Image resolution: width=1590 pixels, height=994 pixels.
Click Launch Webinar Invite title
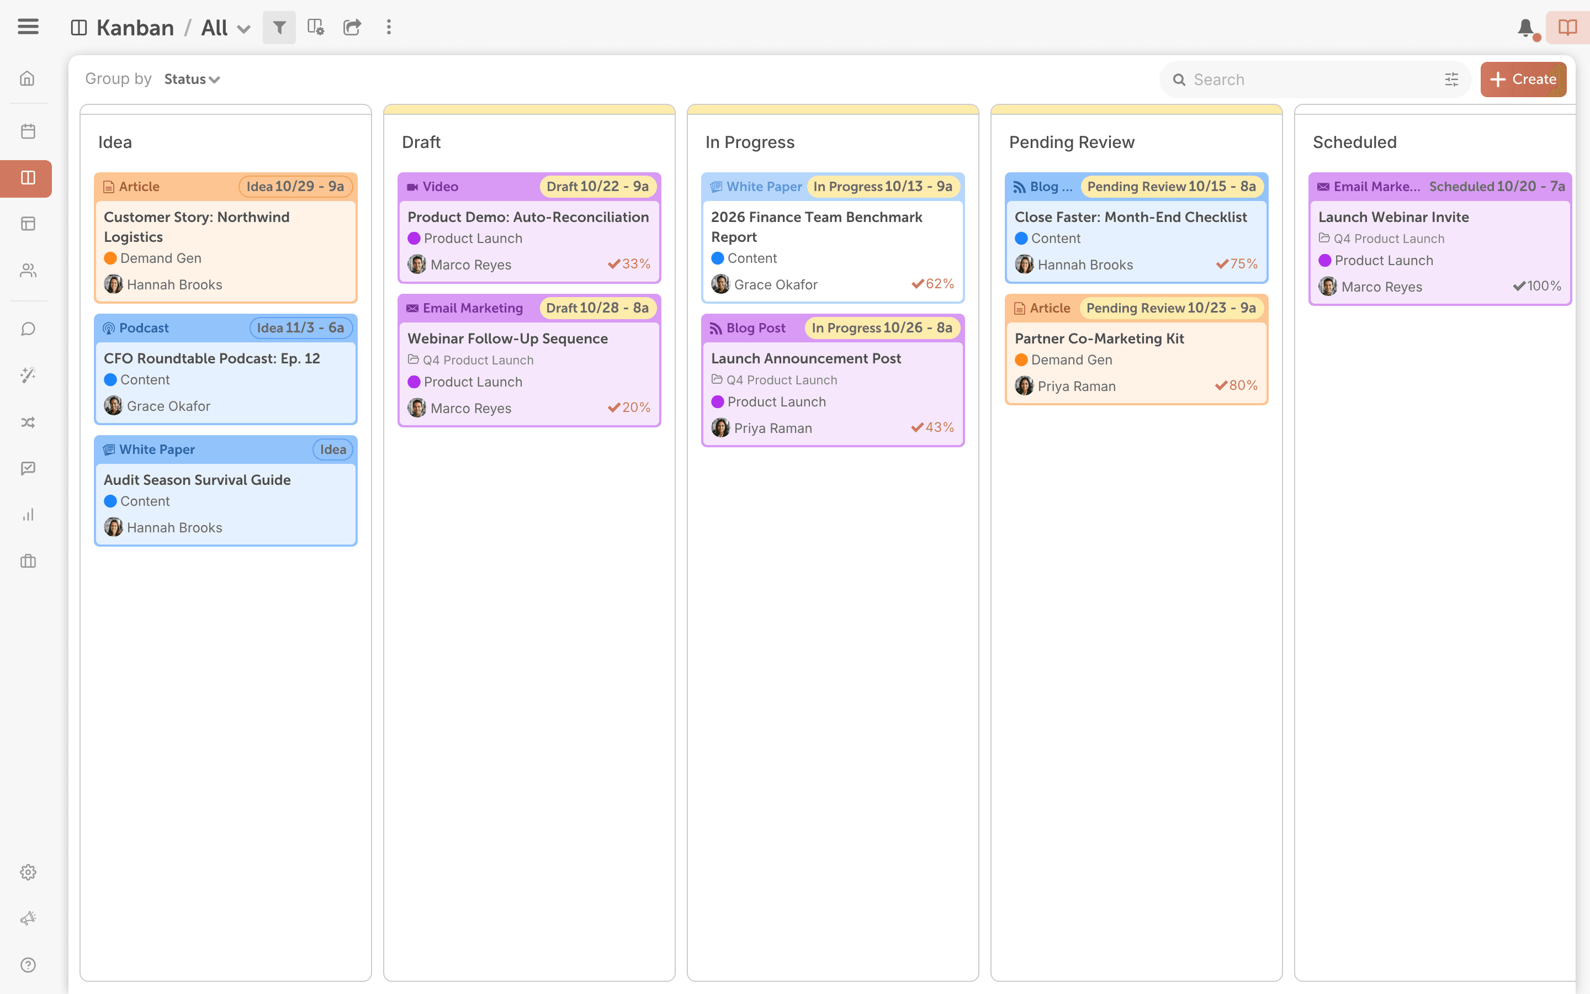click(1393, 217)
